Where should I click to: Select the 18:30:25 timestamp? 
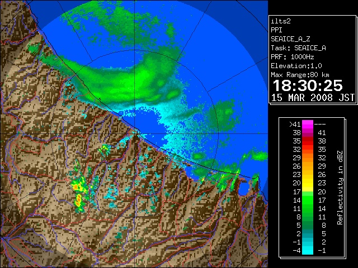click(x=308, y=85)
